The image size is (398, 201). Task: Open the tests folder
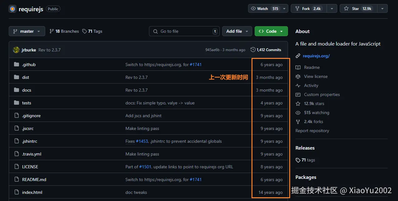pos(26,103)
